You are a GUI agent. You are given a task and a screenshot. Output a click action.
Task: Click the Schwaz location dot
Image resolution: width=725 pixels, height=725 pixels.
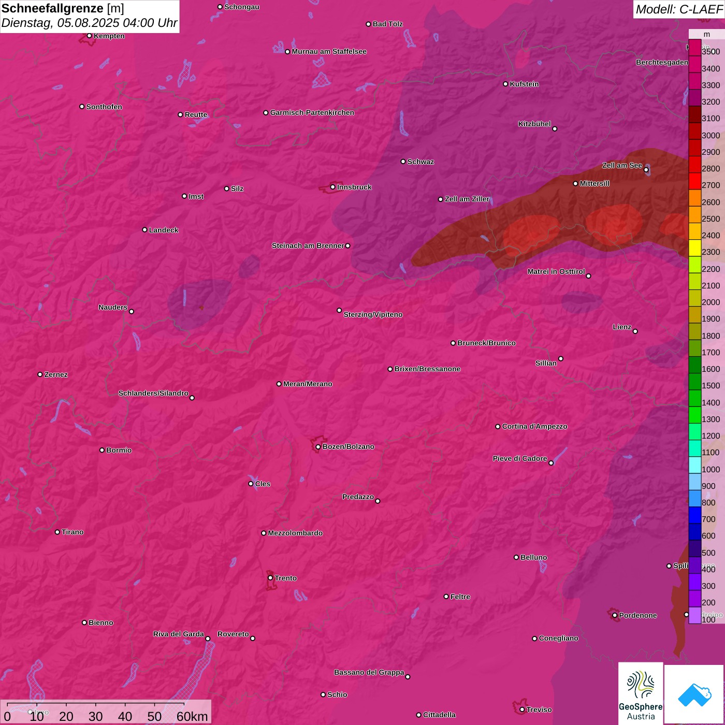[x=403, y=162]
